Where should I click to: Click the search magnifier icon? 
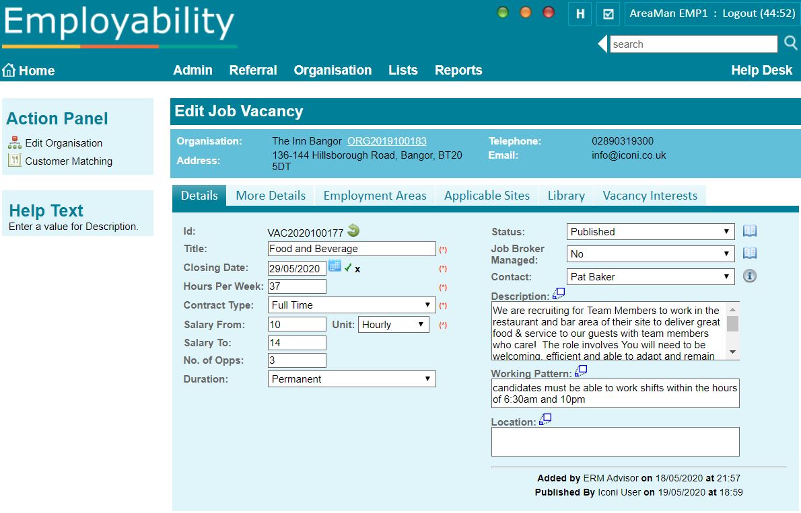point(790,43)
